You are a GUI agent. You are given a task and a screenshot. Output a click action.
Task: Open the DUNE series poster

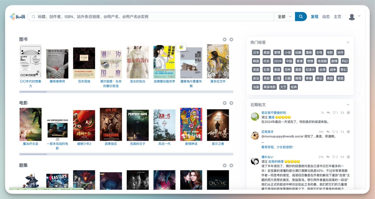[x=218, y=180]
